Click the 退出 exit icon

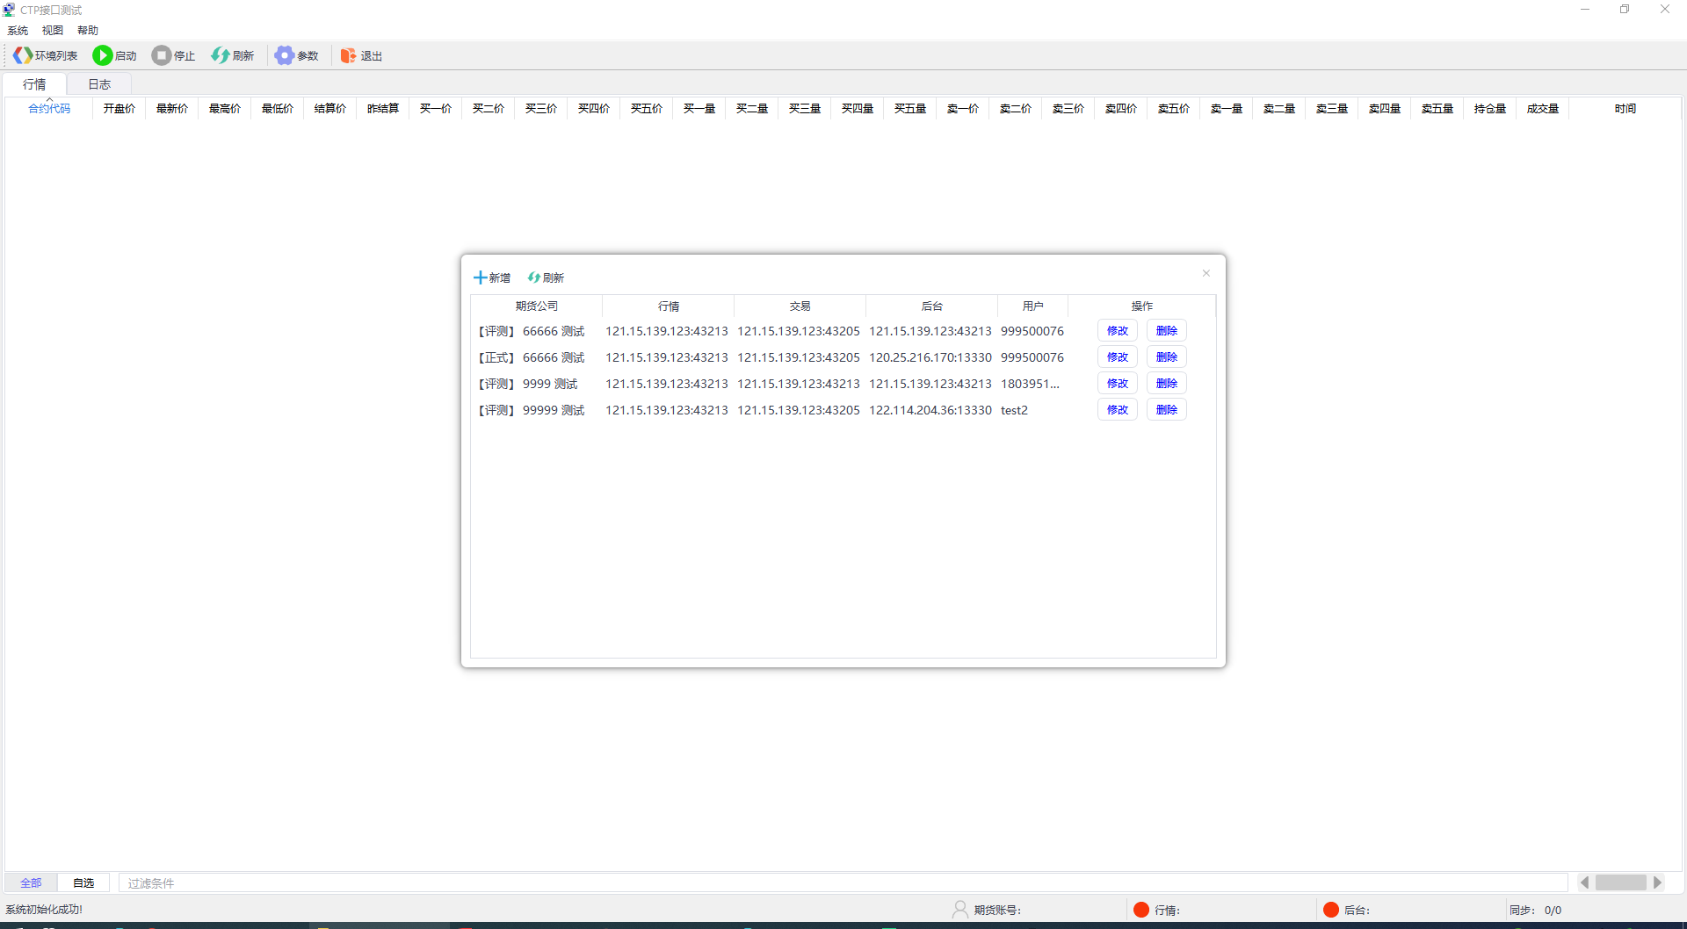(x=349, y=55)
